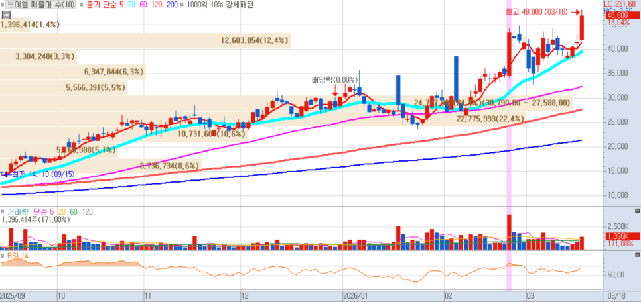641x302 pixels.
Task: Click the small square before 브이엠 매물대 label
Action: point(2,5)
